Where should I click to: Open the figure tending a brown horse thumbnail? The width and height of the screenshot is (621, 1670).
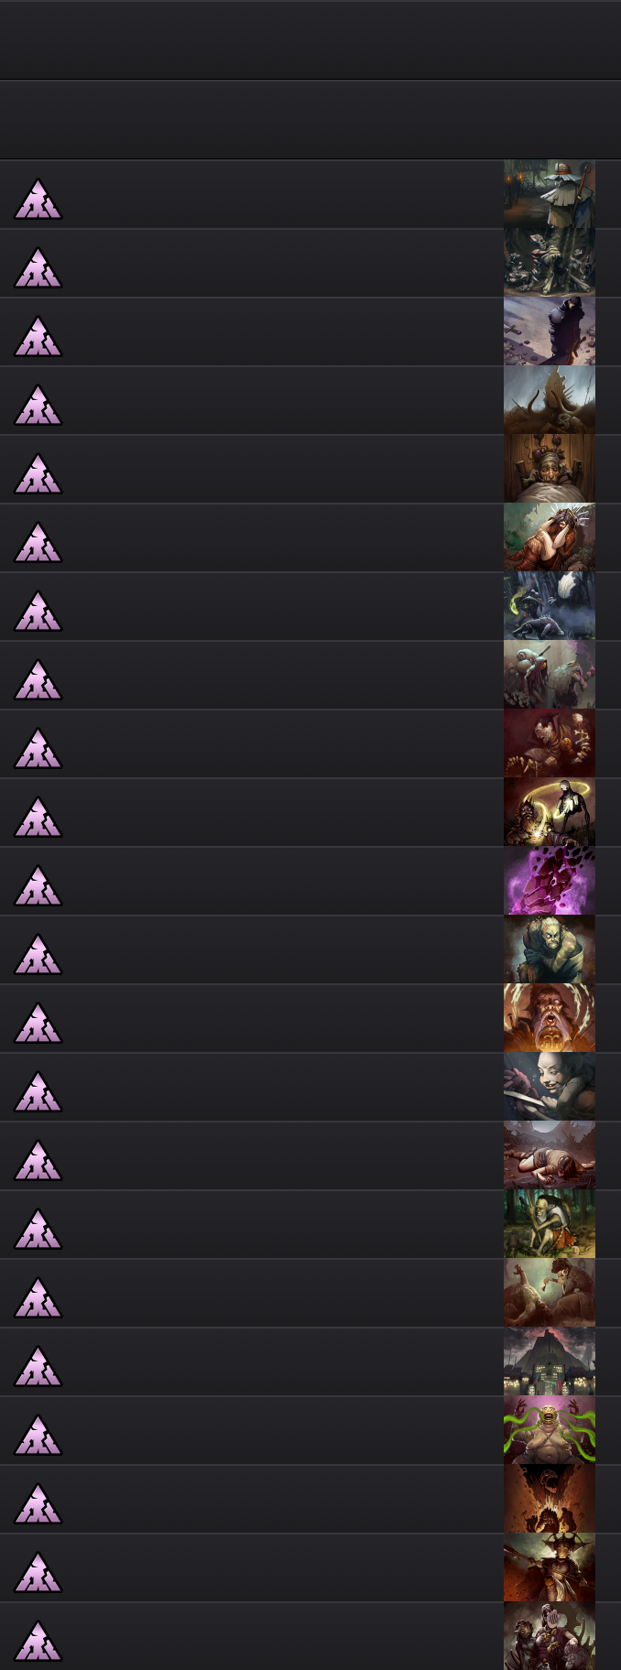[550, 1293]
